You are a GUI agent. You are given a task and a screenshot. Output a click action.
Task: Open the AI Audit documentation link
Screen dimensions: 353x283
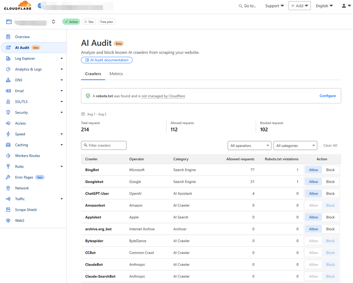[107, 60]
